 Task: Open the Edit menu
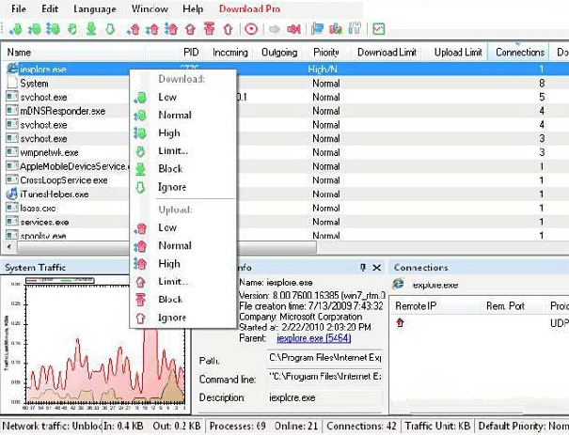point(50,8)
